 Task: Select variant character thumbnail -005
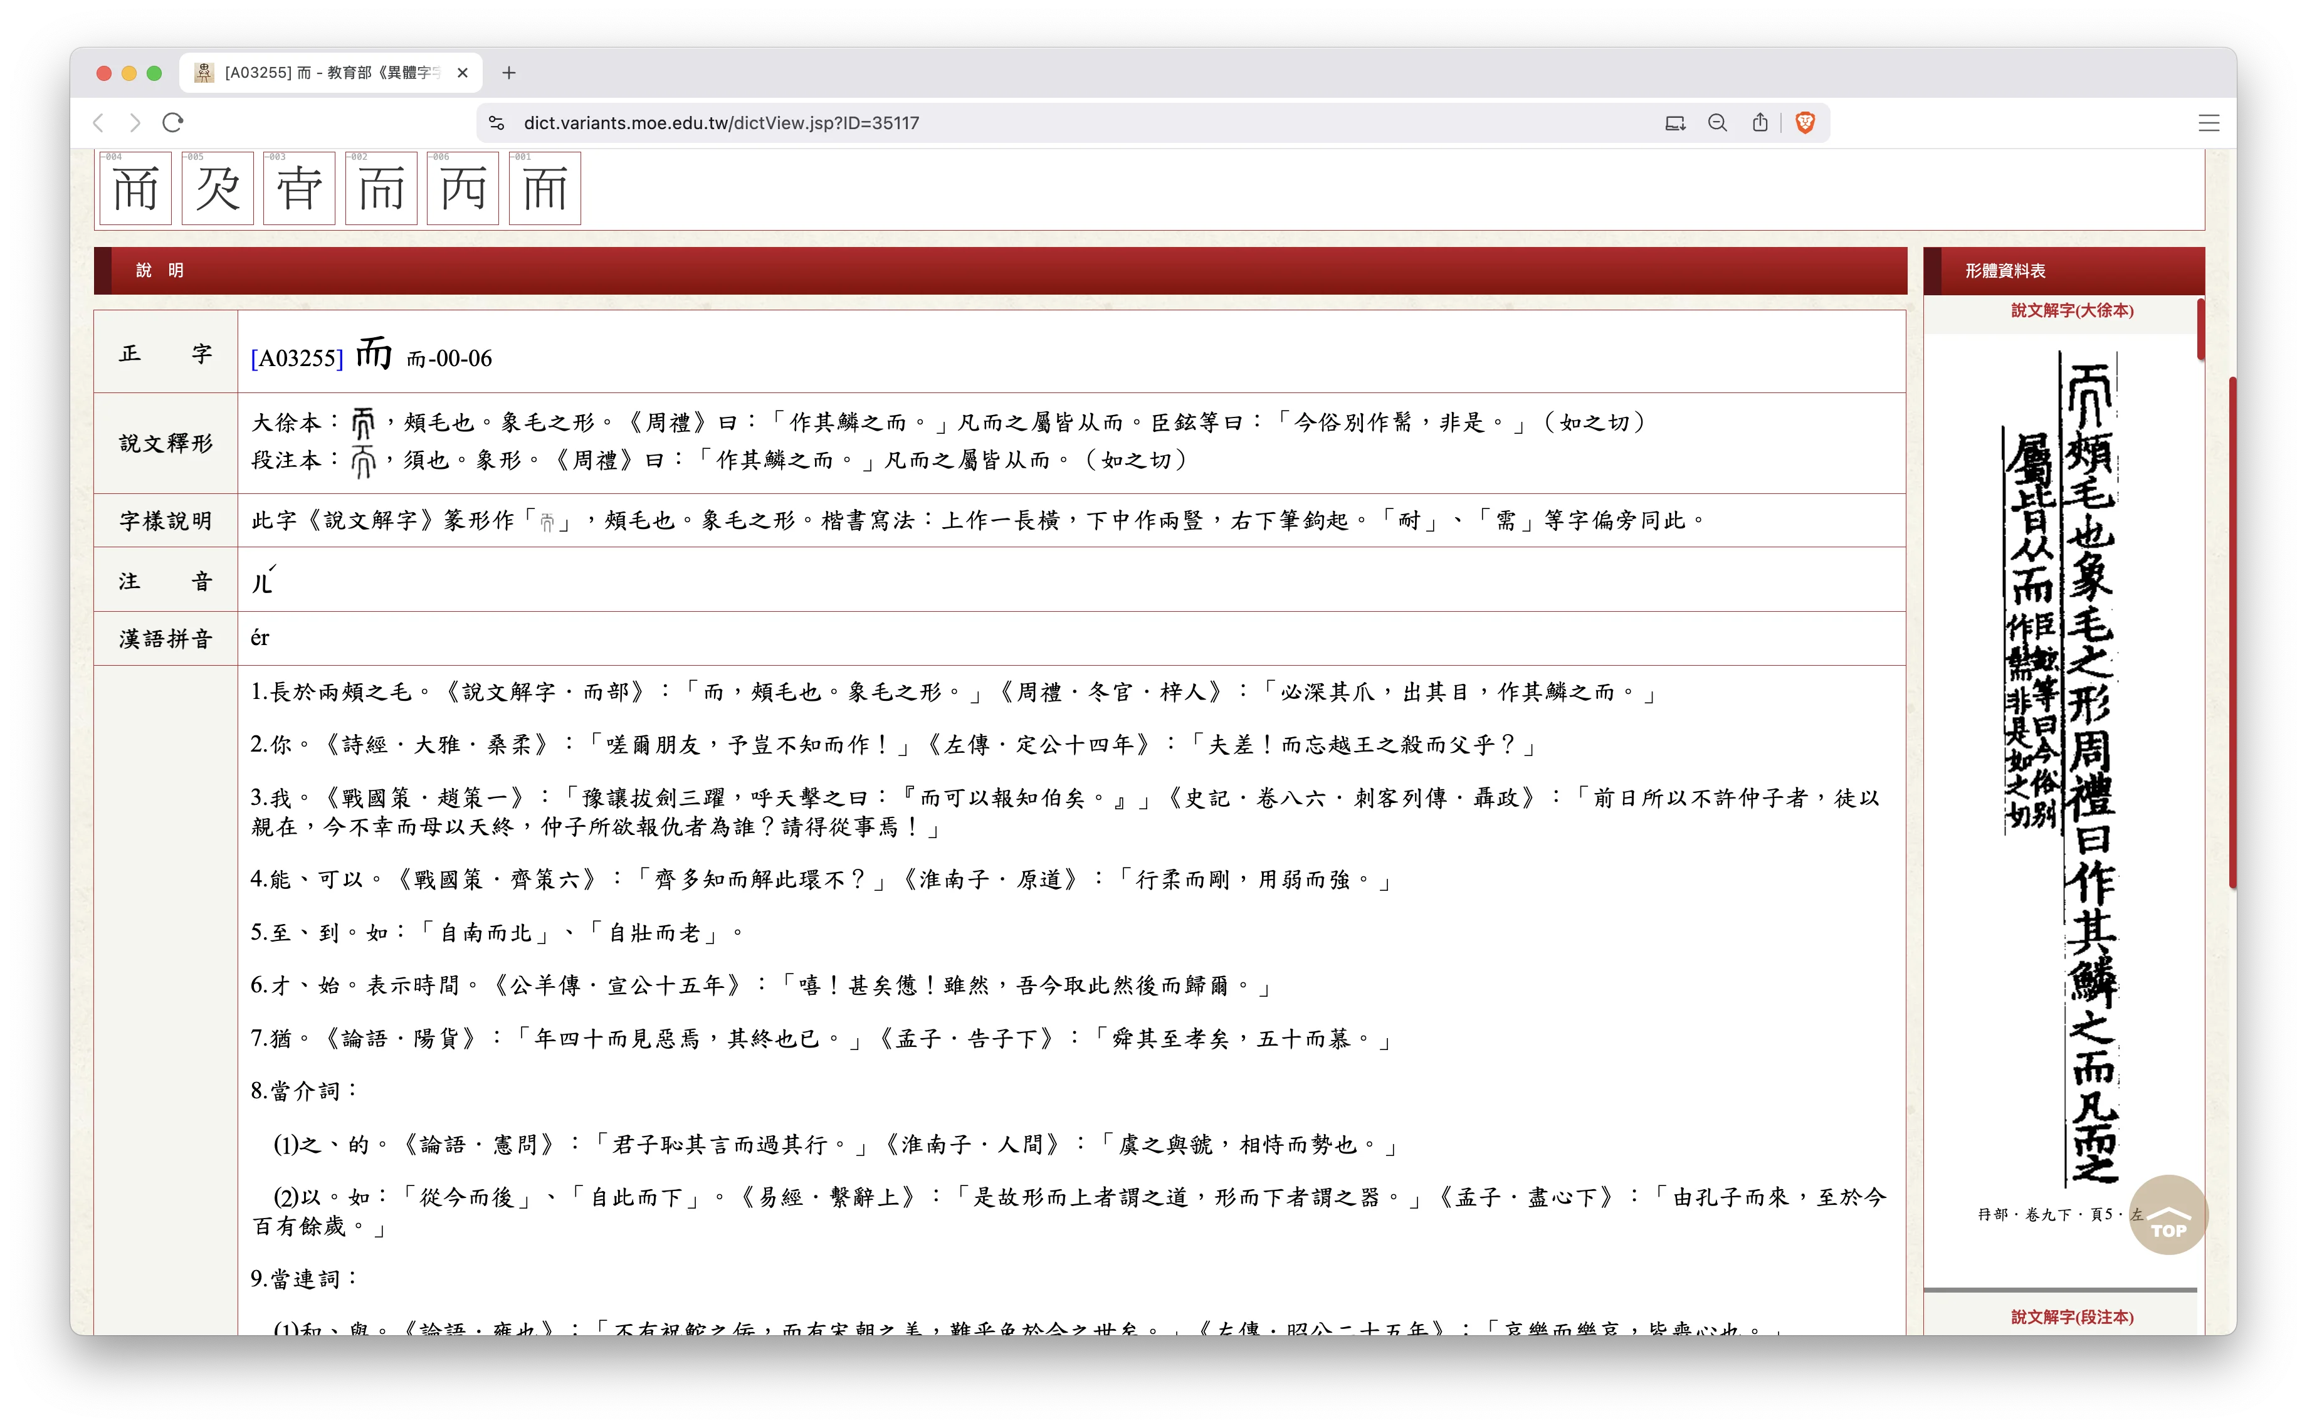coord(217,188)
